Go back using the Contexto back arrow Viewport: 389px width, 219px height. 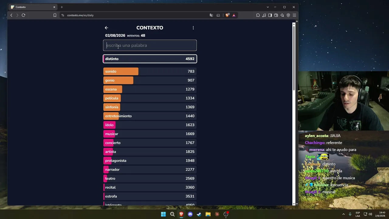click(x=106, y=28)
